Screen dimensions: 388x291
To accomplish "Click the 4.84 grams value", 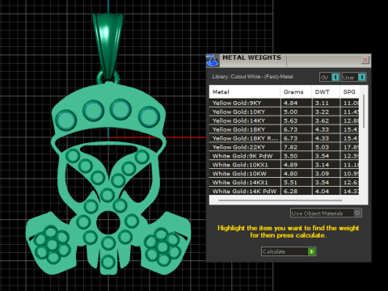I will coord(290,103).
